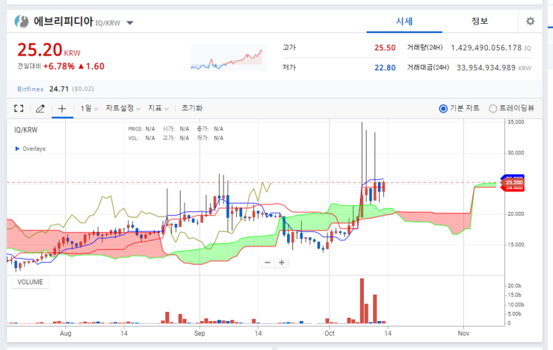The height and width of the screenshot is (350, 553).
Task: Click the +6.78% change value
Action: [59, 66]
